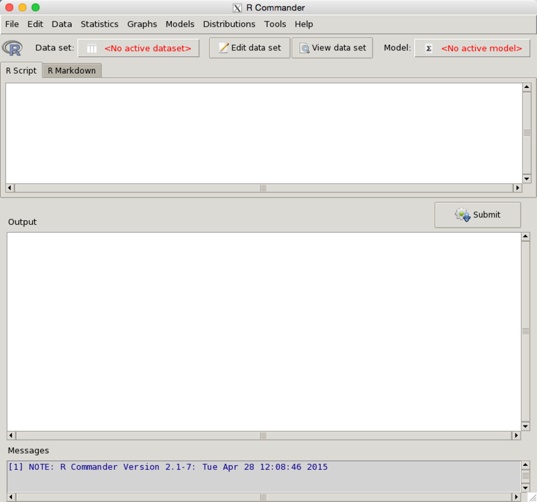The width and height of the screenshot is (537, 502).
Task: Switch to the R Markdown tab
Action: tap(72, 70)
